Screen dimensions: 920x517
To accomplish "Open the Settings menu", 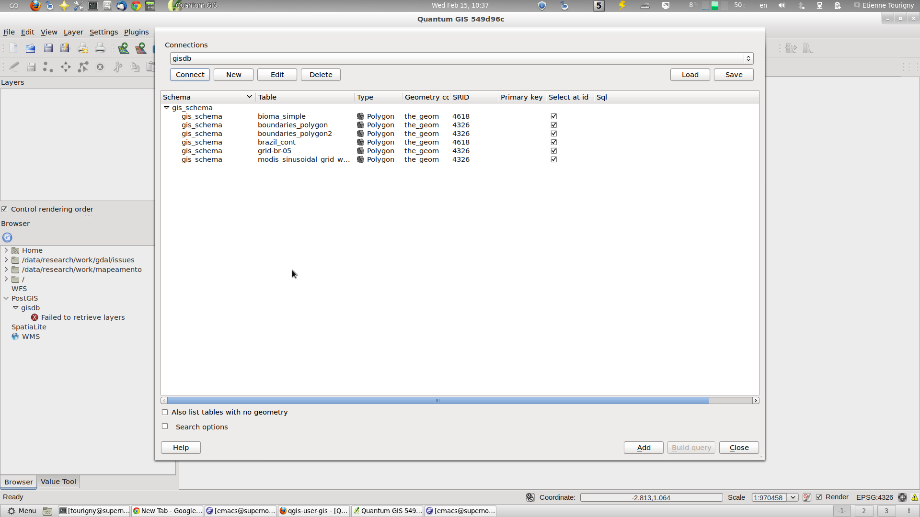I will pos(103,32).
